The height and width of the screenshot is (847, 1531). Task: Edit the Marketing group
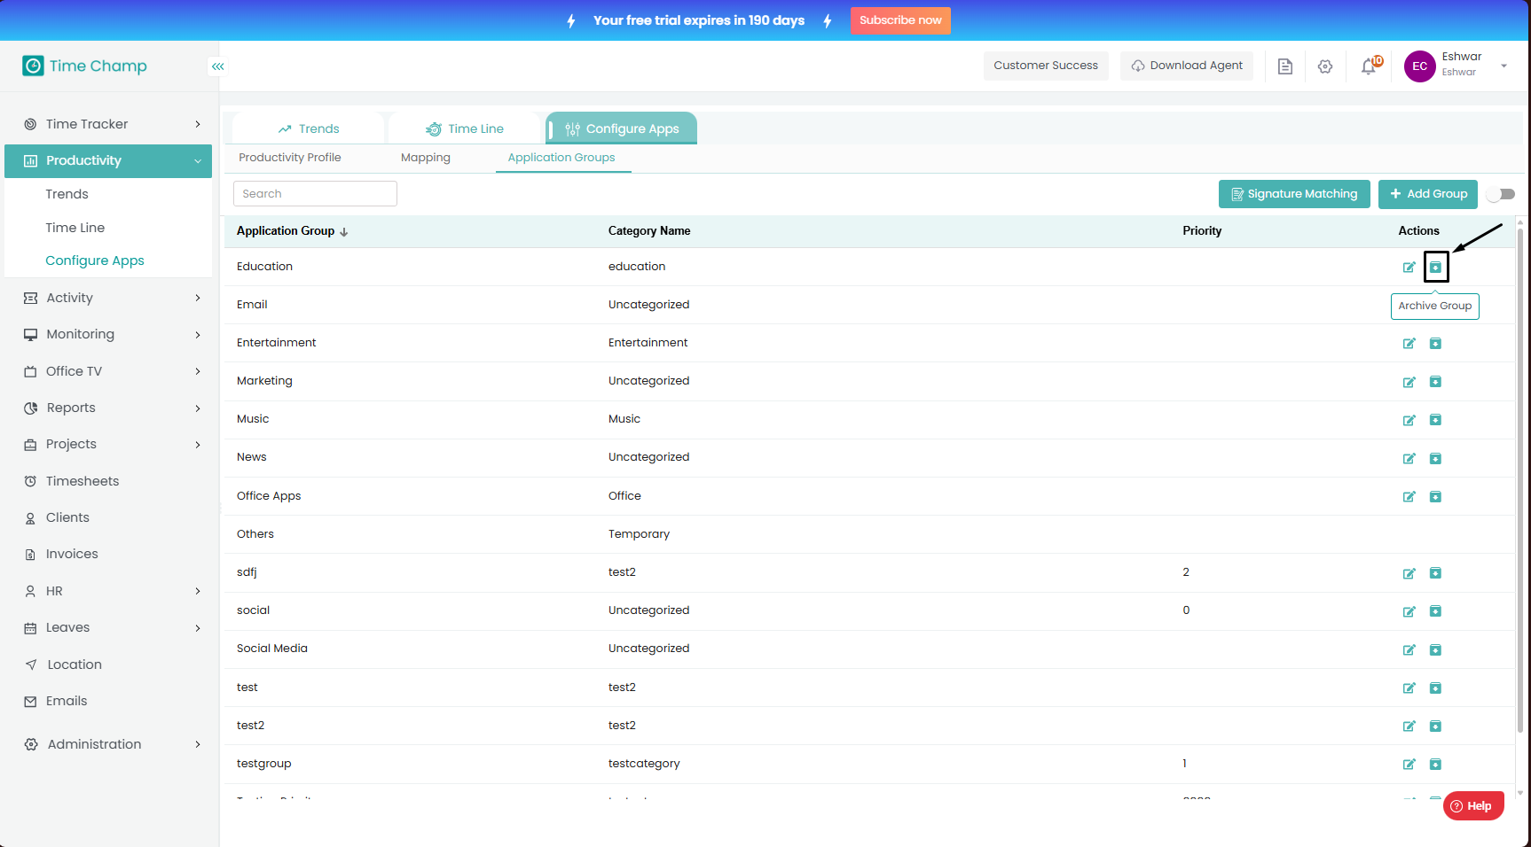click(1409, 382)
